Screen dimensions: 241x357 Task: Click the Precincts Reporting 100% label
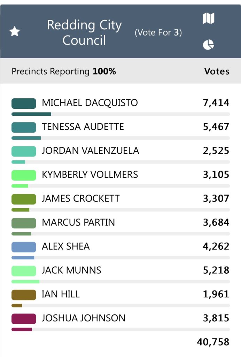[64, 71]
